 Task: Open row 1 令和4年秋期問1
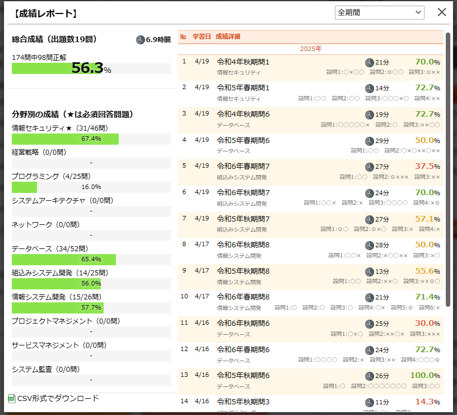311,67
